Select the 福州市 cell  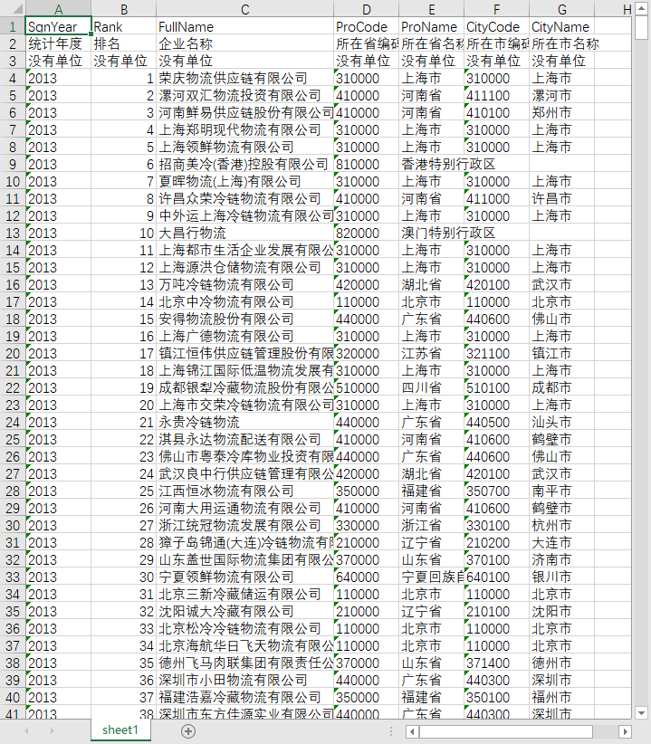(561, 698)
